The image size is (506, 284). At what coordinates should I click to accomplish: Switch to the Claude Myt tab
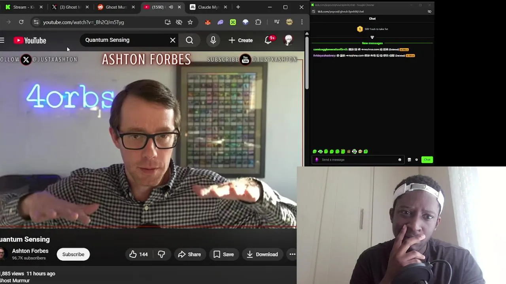(x=208, y=7)
